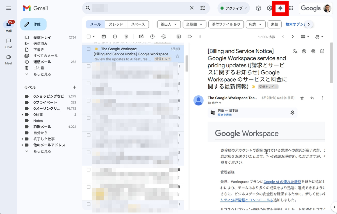Switch to the メール tab

[95, 24]
